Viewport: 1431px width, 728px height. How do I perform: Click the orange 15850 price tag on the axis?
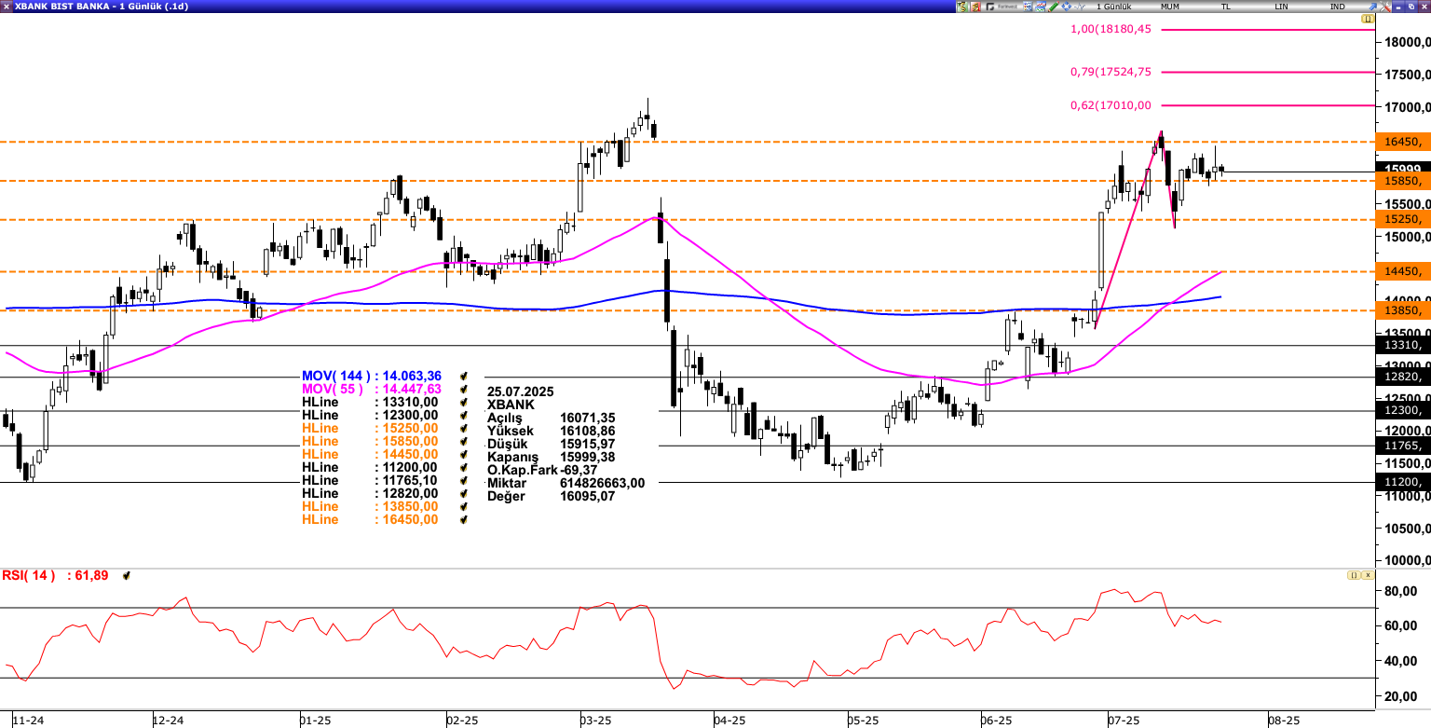point(1403,181)
